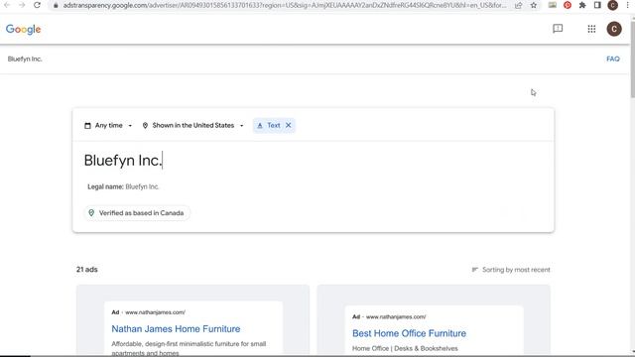Image resolution: width=635 pixels, height=357 pixels.
Task: Open the 'Shown in the United States' region dropdown
Action: [193, 126]
